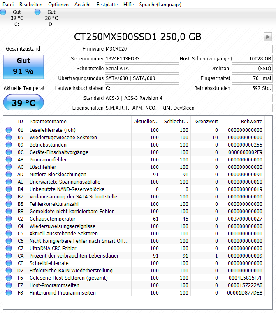Click the next disk arrow button
276x313 pixels.
tap(268, 37)
